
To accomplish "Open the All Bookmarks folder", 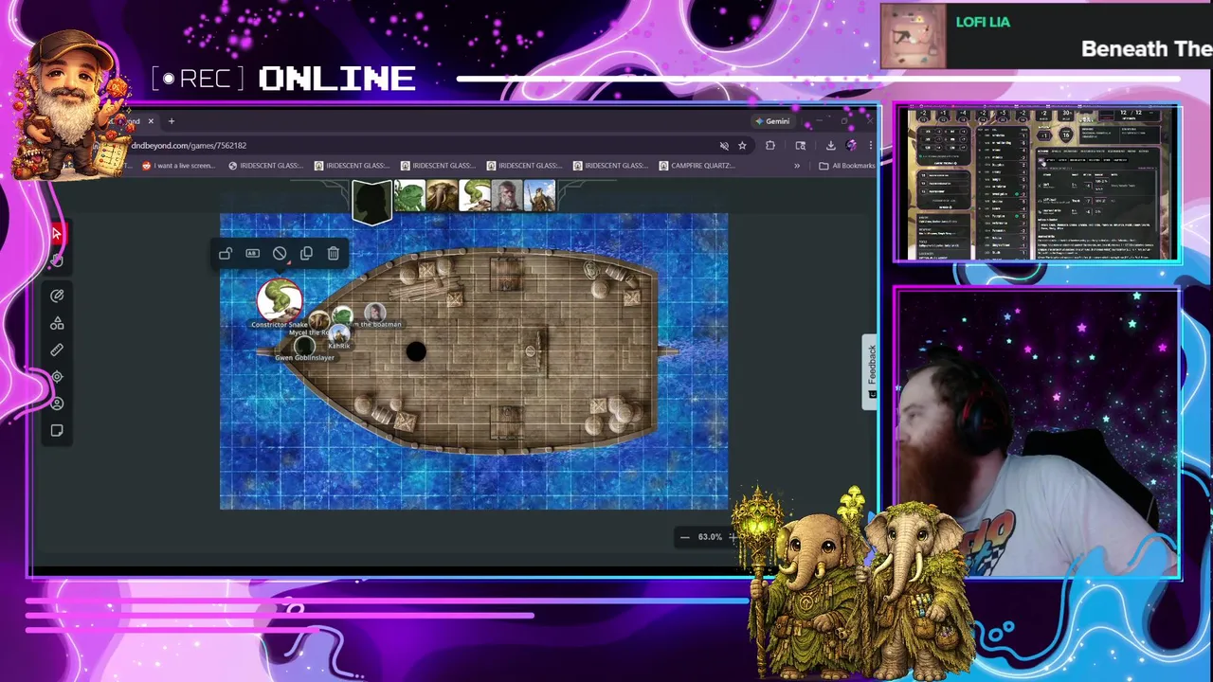I will click(x=847, y=166).
